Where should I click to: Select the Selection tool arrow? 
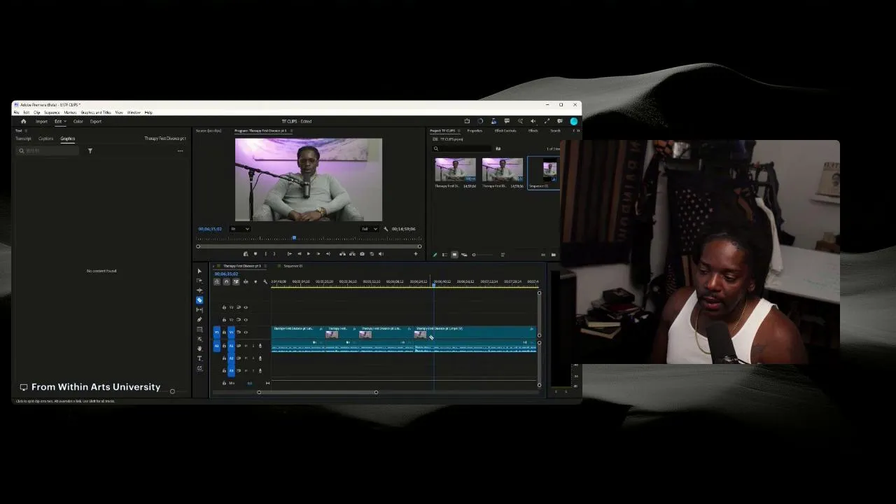[x=199, y=271]
